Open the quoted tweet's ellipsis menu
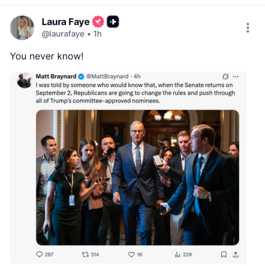Image resolution: width=265 pixels, height=266 pixels. pyautogui.click(x=236, y=77)
